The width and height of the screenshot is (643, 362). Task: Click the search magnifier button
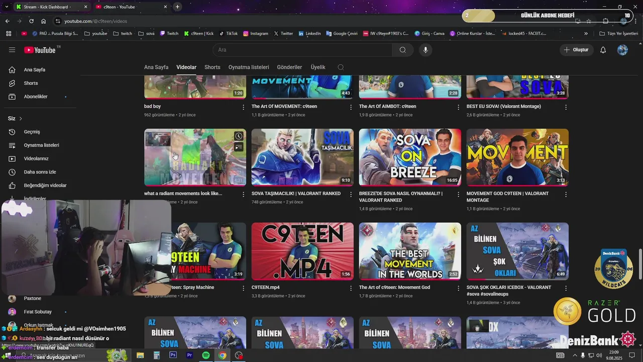(403, 50)
